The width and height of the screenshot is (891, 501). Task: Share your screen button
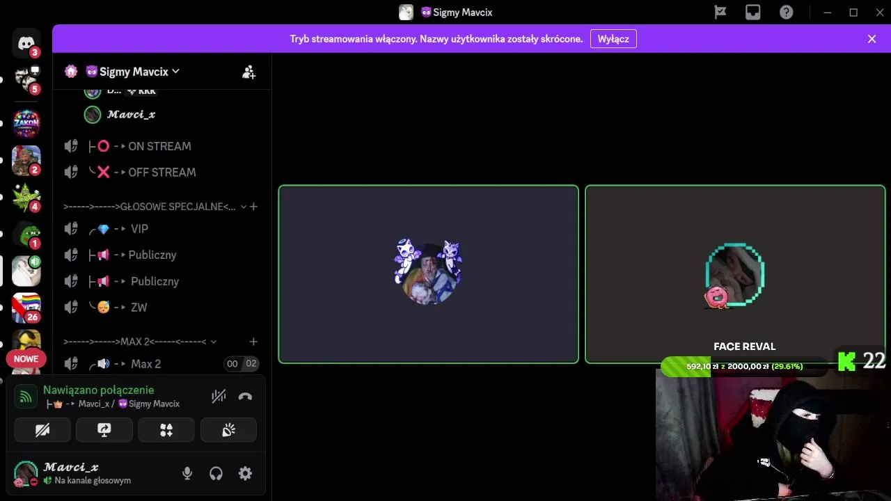(x=104, y=431)
